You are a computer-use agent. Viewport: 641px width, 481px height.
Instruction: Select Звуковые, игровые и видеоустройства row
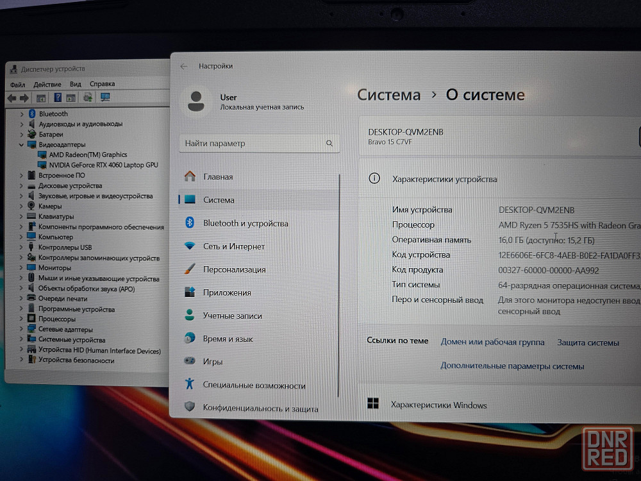[x=96, y=196]
